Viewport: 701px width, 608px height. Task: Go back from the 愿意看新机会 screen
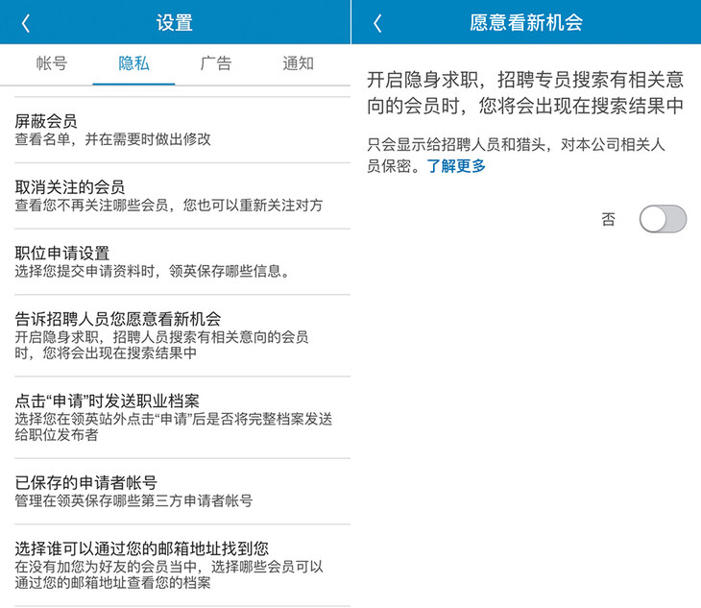pos(377,23)
